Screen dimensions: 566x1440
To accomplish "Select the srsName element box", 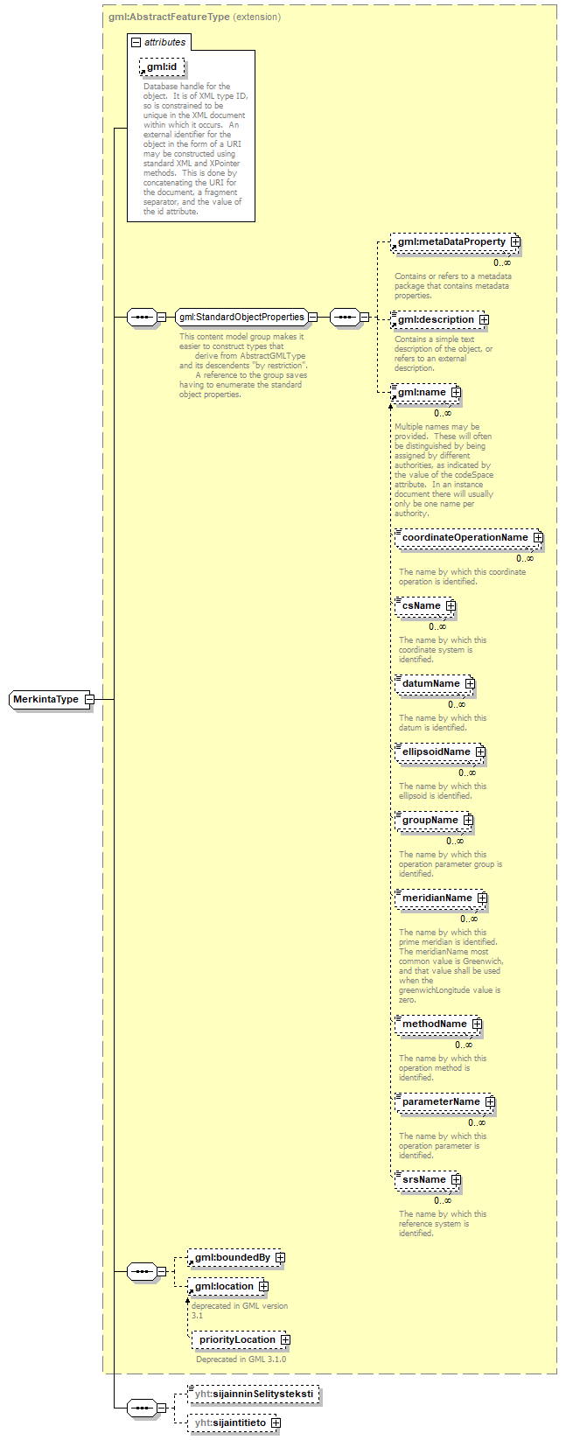I will pyautogui.click(x=424, y=1180).
